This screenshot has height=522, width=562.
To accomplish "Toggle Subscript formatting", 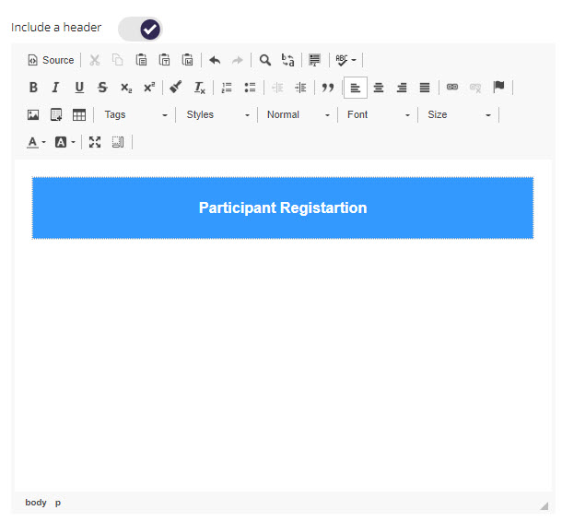I will tap(126, 88).
